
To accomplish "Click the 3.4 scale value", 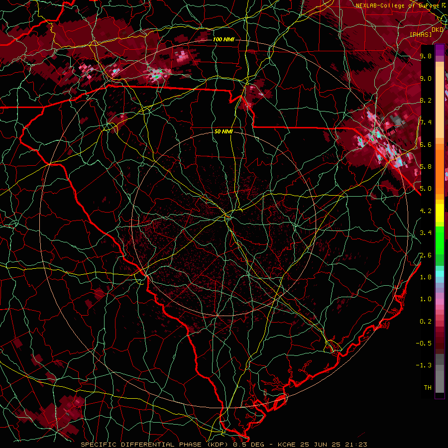I will pos(426,233).
